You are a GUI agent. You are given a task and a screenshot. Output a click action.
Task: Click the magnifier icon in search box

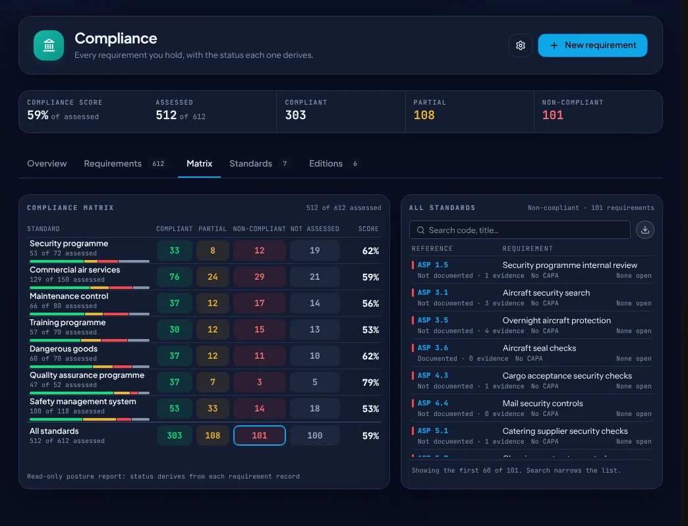420,230
